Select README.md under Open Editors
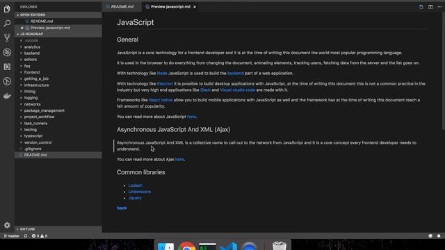This screenshot has height=250, width=445. point(58,22)
